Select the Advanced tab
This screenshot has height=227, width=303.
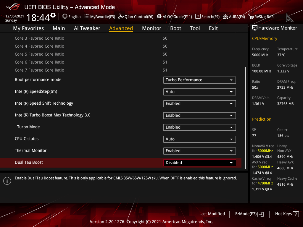click(x=121, y=28)
